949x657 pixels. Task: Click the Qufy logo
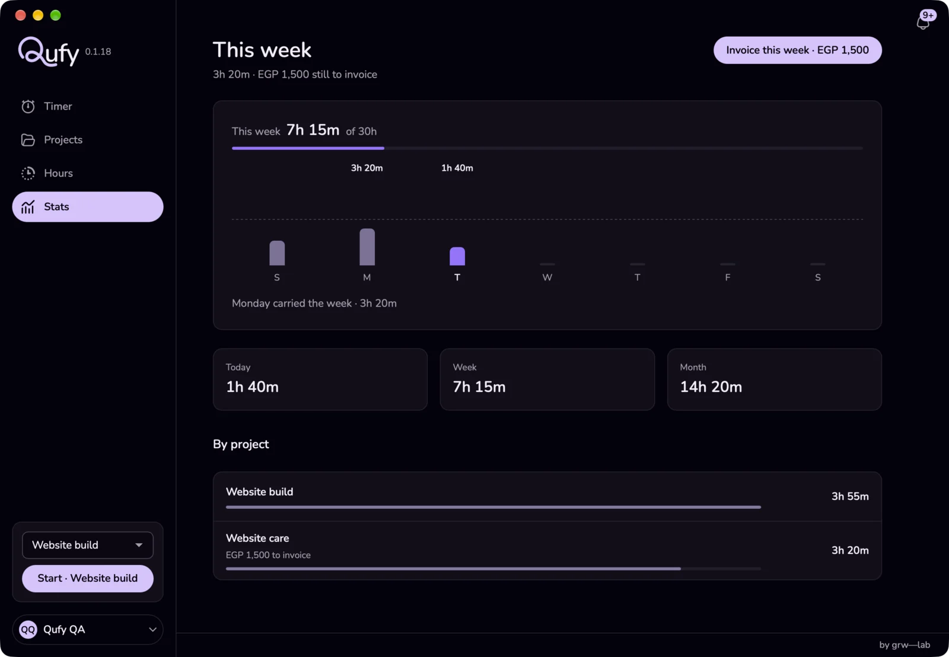[49, 52]
